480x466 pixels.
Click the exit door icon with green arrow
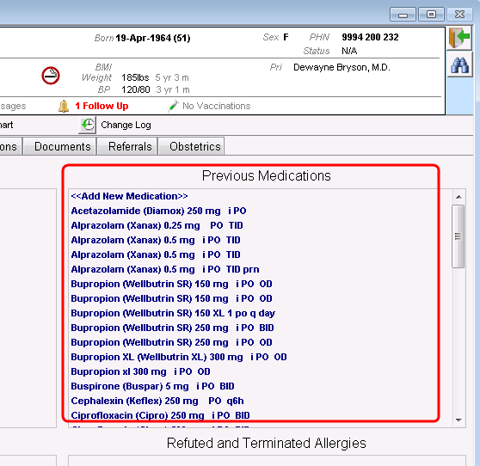tap(460, 38)
